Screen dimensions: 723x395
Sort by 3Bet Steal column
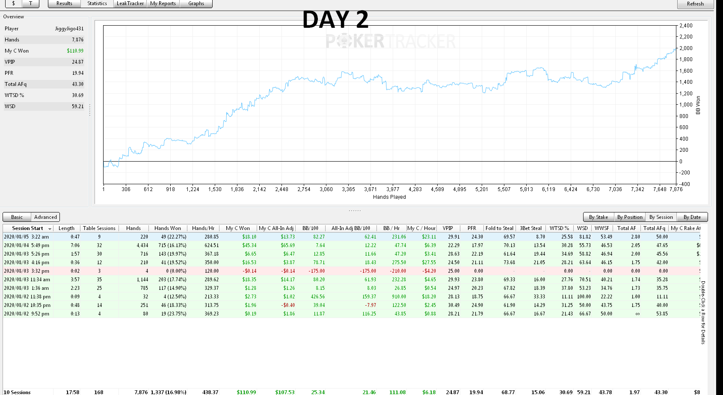coord(531,228)
